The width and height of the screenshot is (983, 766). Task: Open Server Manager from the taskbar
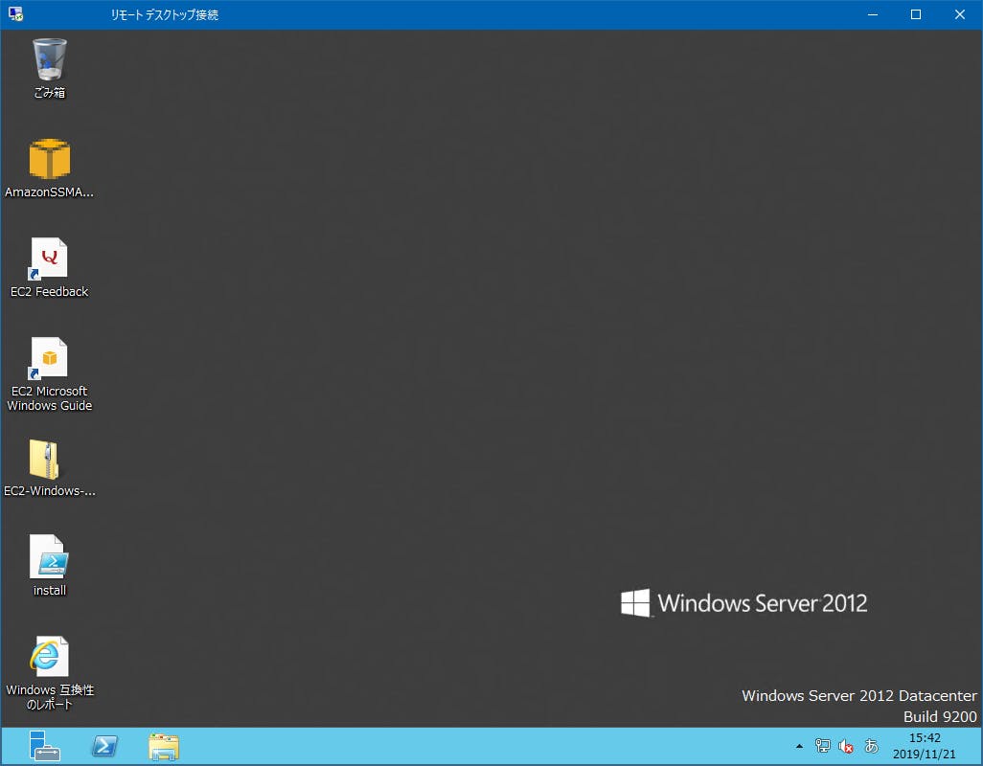coord(44,746)
